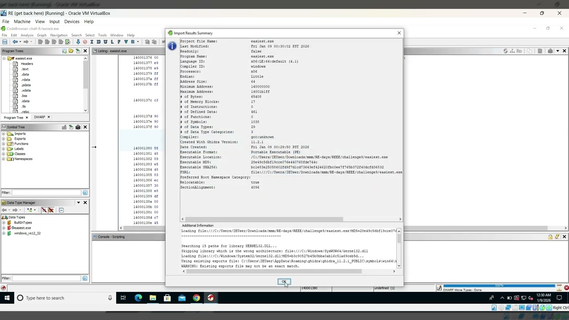
Task: Expand the Labels node in Symbol Tree
Action: [4, 149]
